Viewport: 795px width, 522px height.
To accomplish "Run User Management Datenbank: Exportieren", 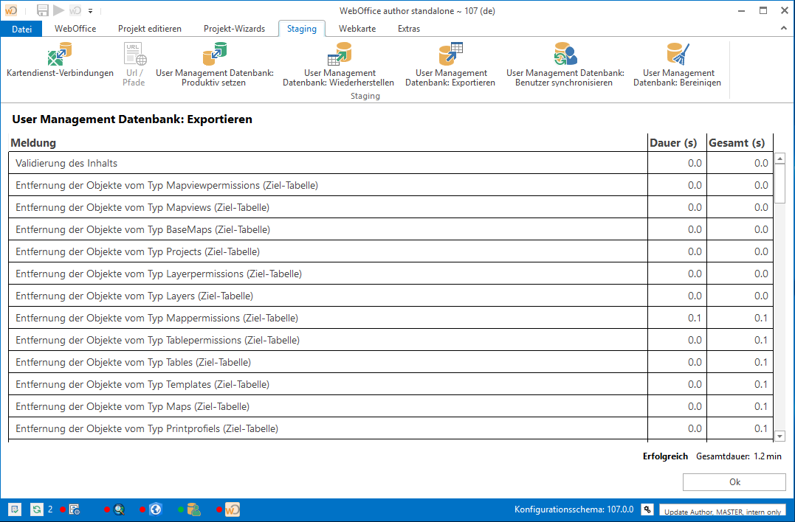I will tap(450, 64).
